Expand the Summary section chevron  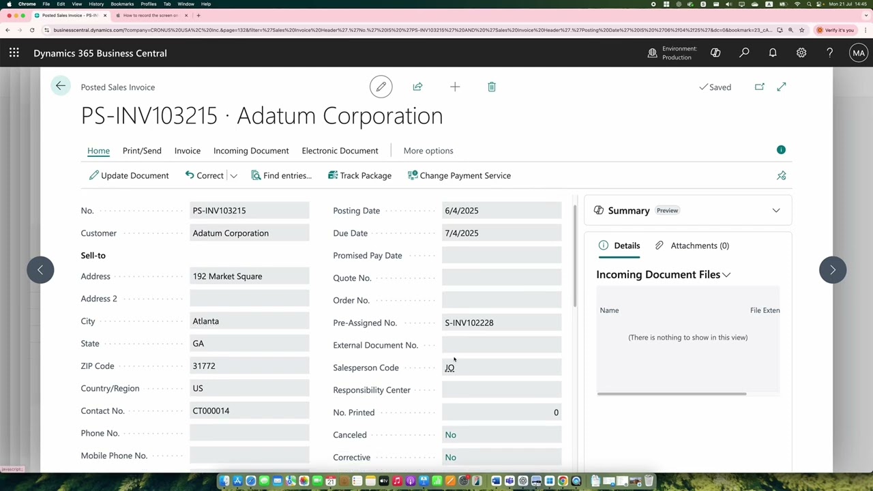pyautogui.click(x=776, y=211)
